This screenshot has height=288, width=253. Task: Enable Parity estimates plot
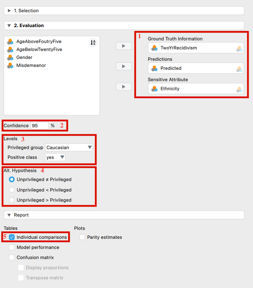coord(82,237)
